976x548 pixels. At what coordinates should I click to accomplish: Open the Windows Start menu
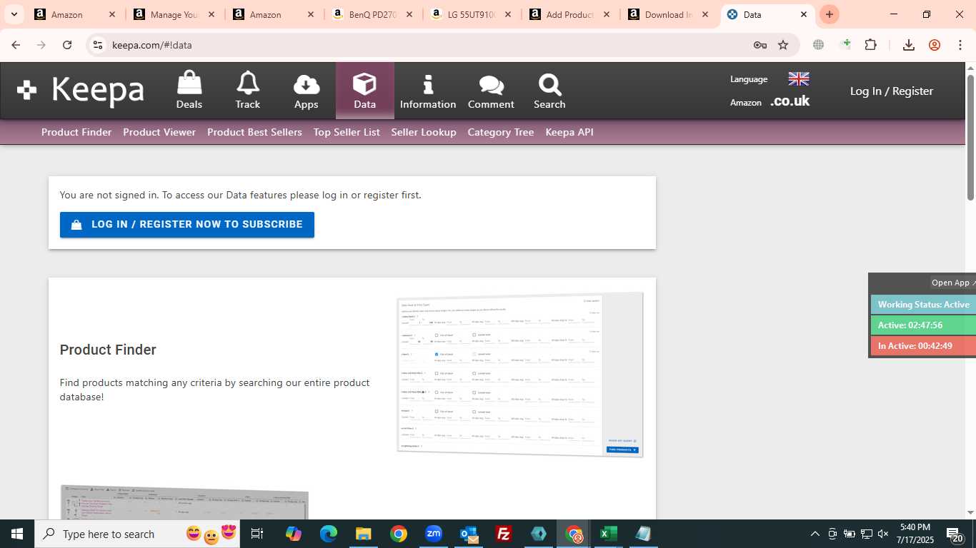tap(17, 534)
